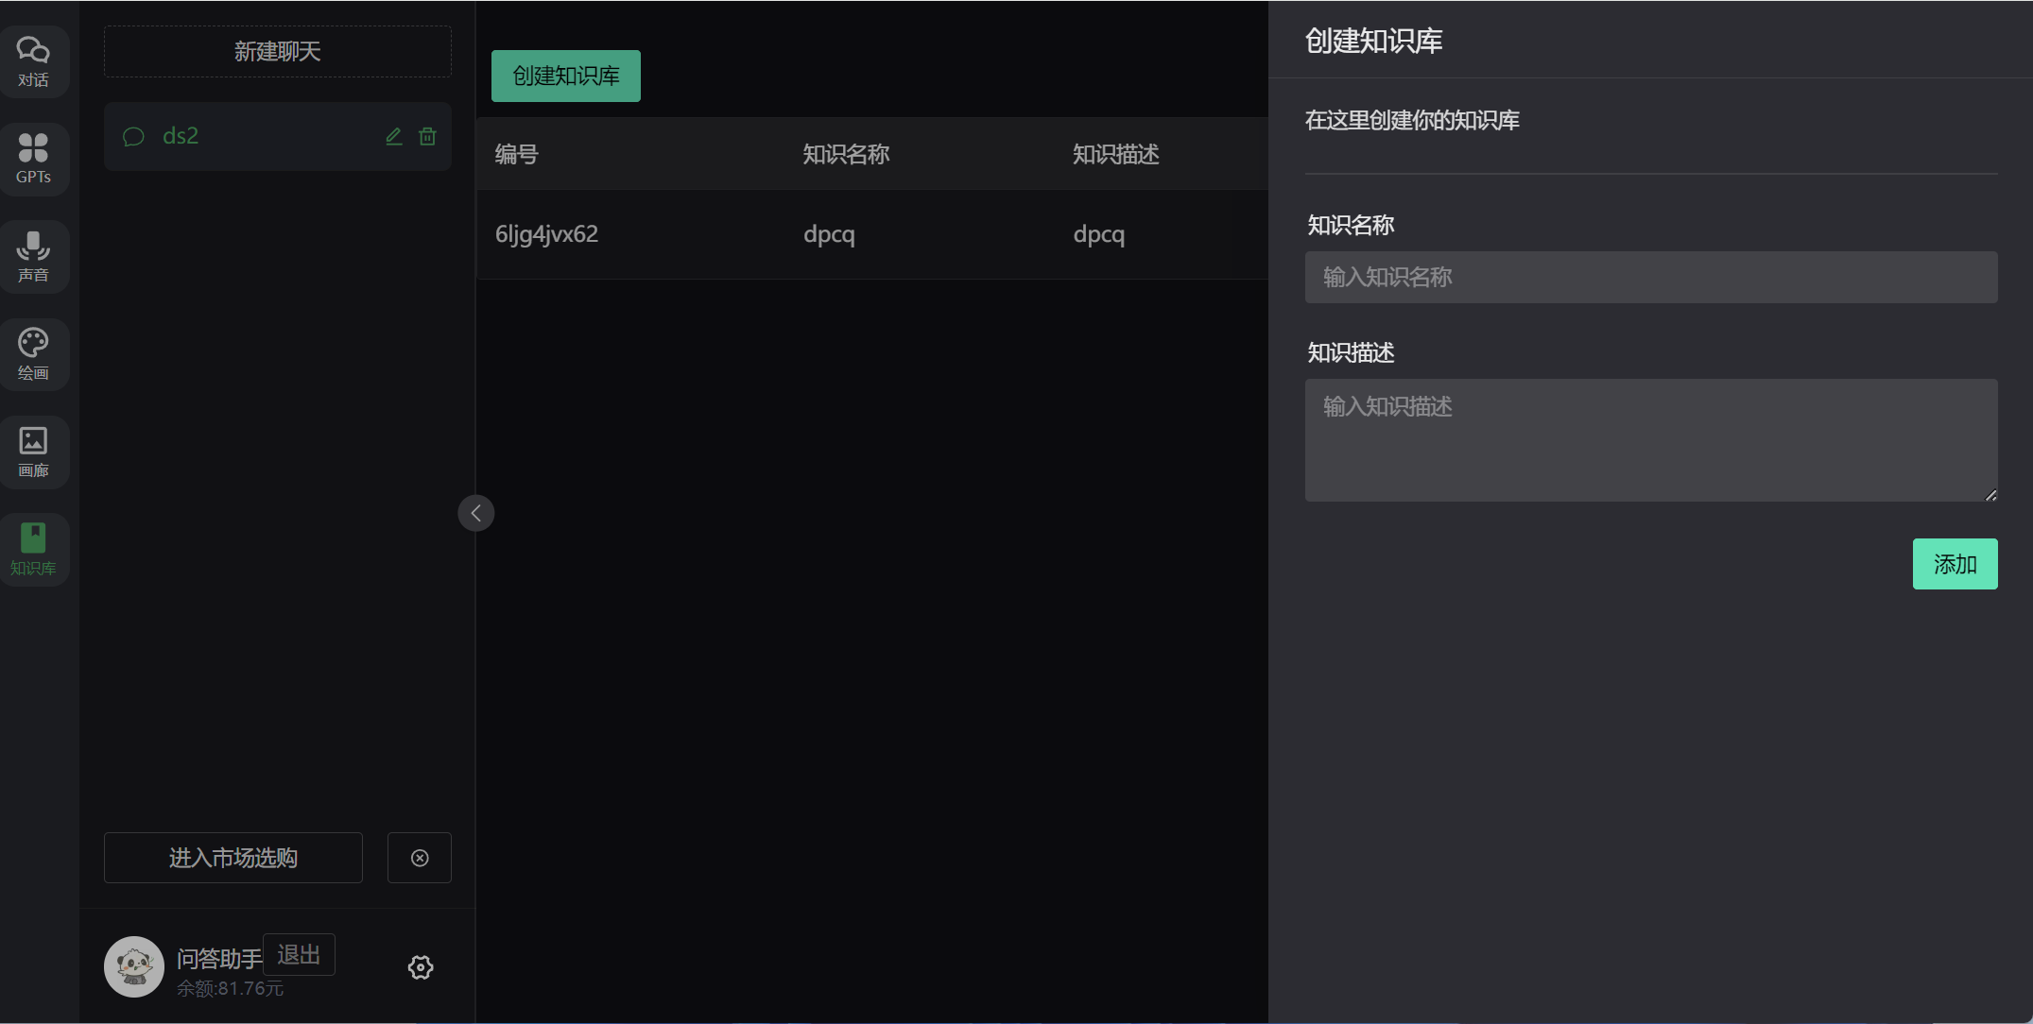Click 新建聊天 to start a chat
Image resolution: width=2033 pixels, height=1024 pixels.
[x=277, y=51]
